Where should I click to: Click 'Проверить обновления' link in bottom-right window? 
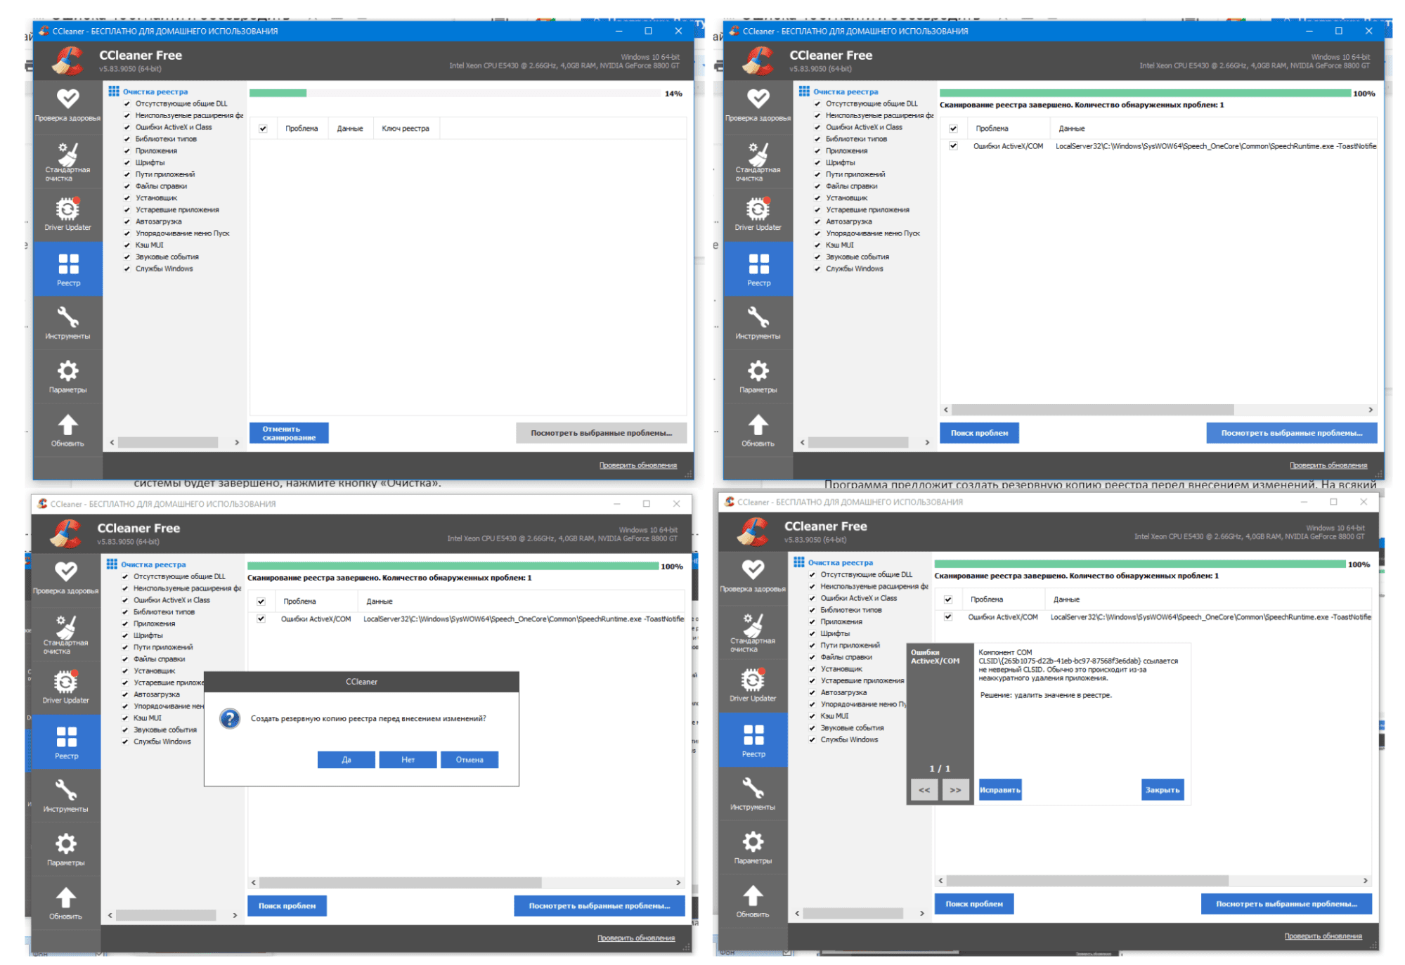point(1323,936)
